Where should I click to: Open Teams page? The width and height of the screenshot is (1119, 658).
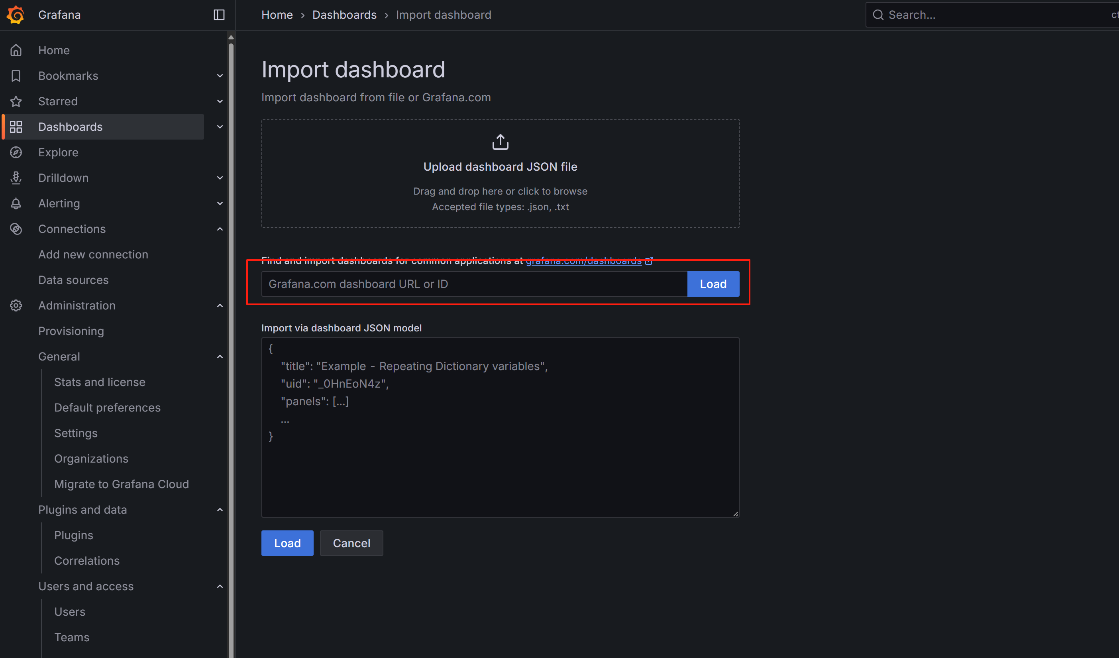coord(72,637)
